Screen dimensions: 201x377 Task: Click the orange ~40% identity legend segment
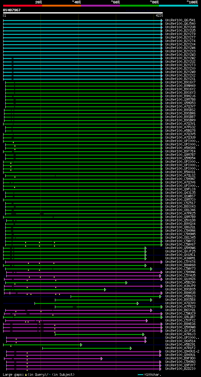pos(62,5)
